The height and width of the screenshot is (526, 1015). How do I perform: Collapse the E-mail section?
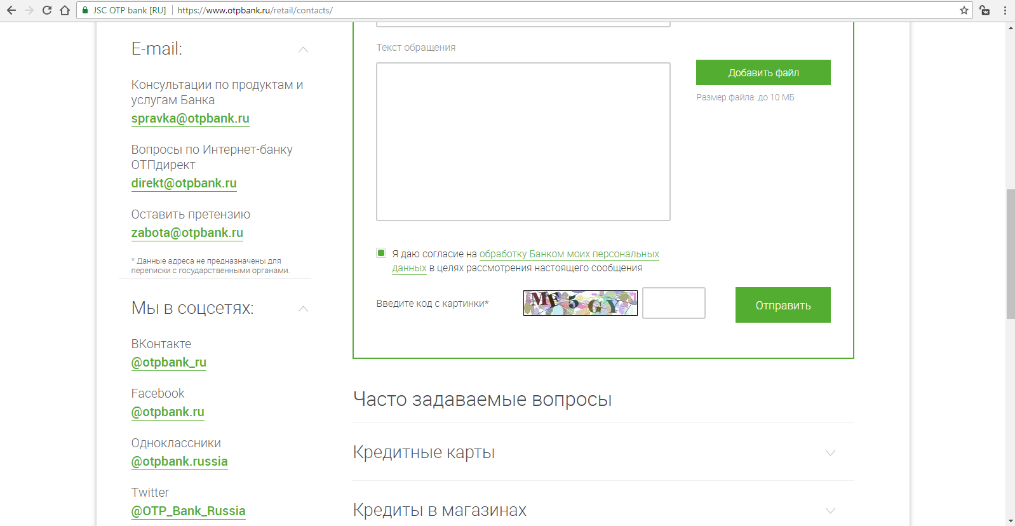[x=303, y=50]
